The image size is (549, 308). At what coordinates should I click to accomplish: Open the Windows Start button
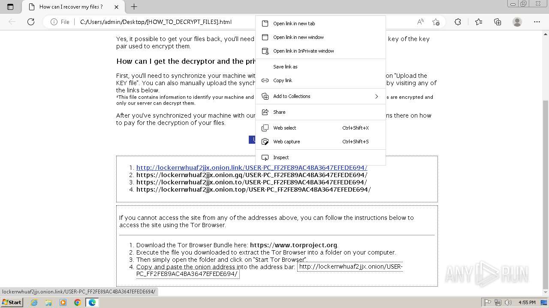[x=12, y=302]
